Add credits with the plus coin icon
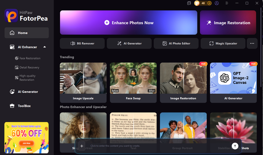The image size is (263, 155). pyautogui.click(x=209, y=3)
